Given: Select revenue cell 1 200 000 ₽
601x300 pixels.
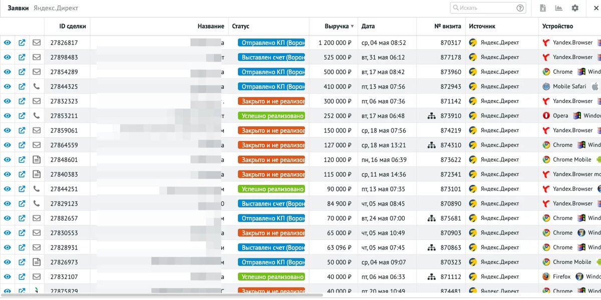Looking at the screenshot, I should coord(335,43).
